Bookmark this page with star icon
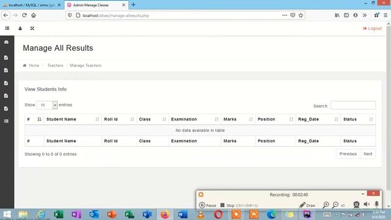The image size is (391, 220). (301, 15)
